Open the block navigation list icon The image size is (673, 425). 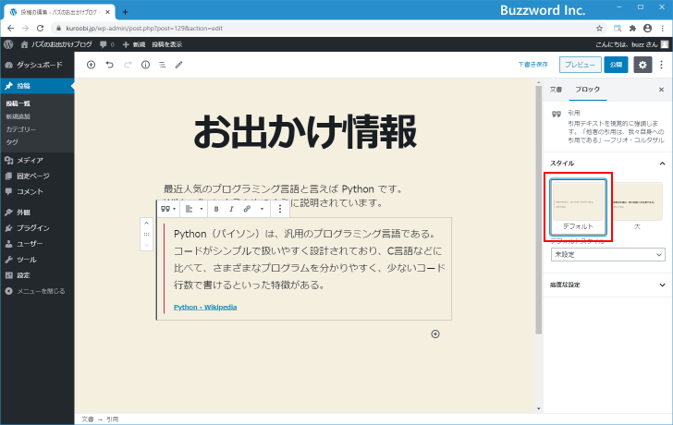point(163,65)
